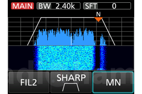Toggle the MN manual notch button
The height and width of the screenshot is (94, 142).
pos(113,82)
